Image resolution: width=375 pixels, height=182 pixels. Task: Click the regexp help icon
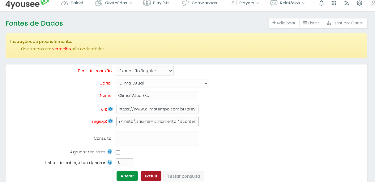(110, 121)
